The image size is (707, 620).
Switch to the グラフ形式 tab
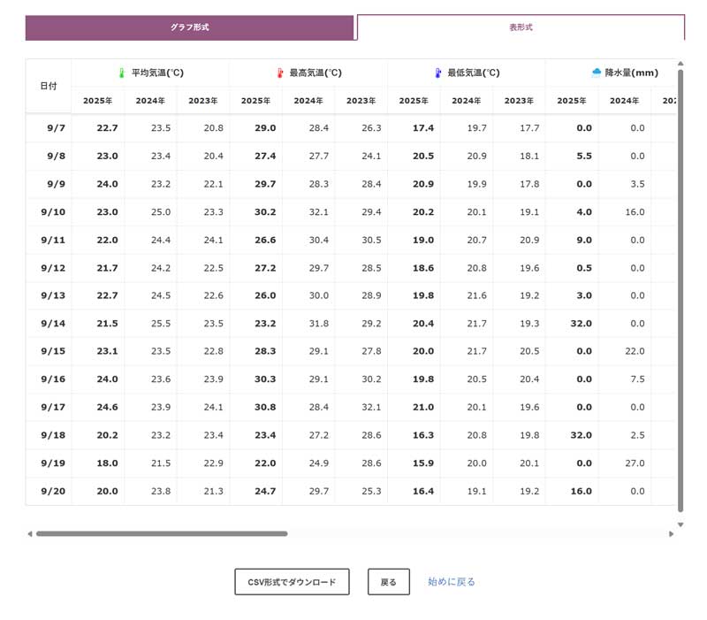(x=189, y=27)
